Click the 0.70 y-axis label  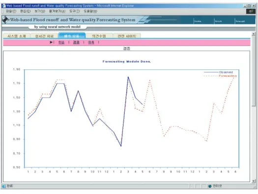[x=17, y=154]
